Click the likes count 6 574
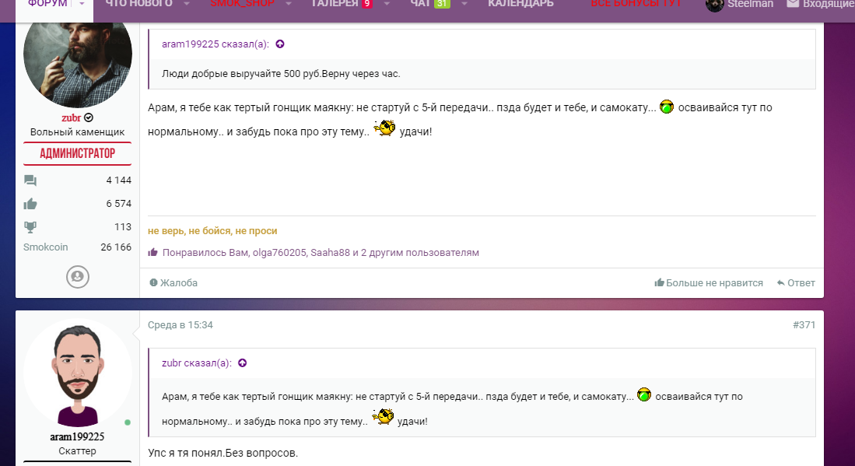The image size is (855, 466). pos(119,203)
